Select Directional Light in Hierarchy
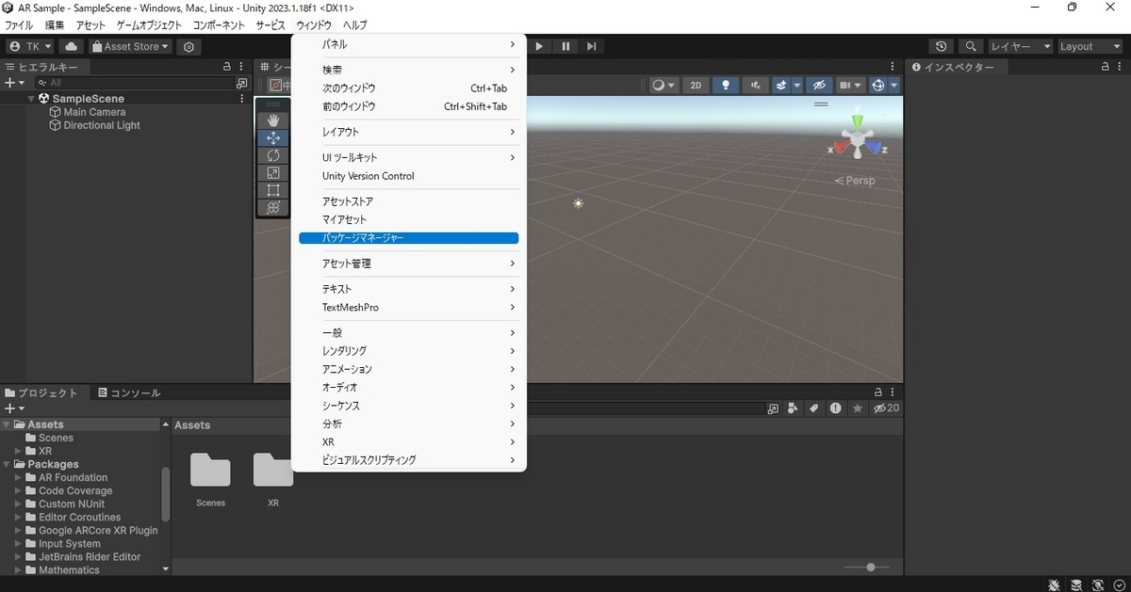Image resolution: width=1131 pixels, height=592 pixels. (x=102, y=125)
